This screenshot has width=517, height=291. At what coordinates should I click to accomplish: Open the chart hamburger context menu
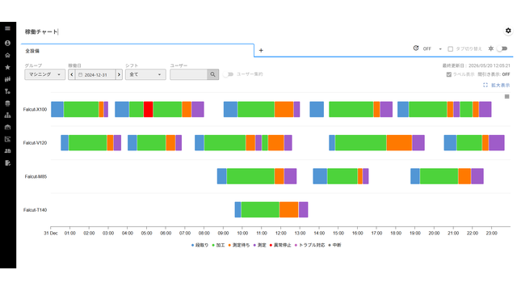507,97
